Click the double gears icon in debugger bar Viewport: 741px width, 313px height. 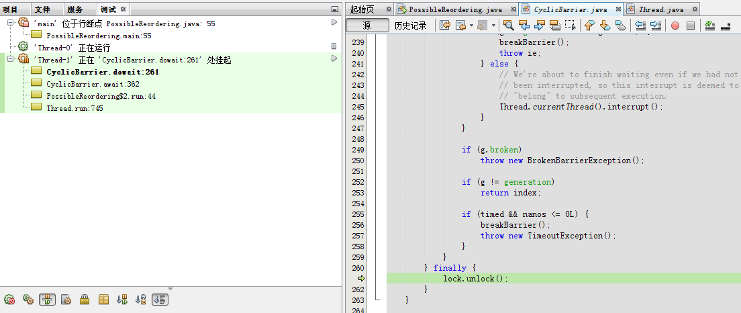point(28,300)
